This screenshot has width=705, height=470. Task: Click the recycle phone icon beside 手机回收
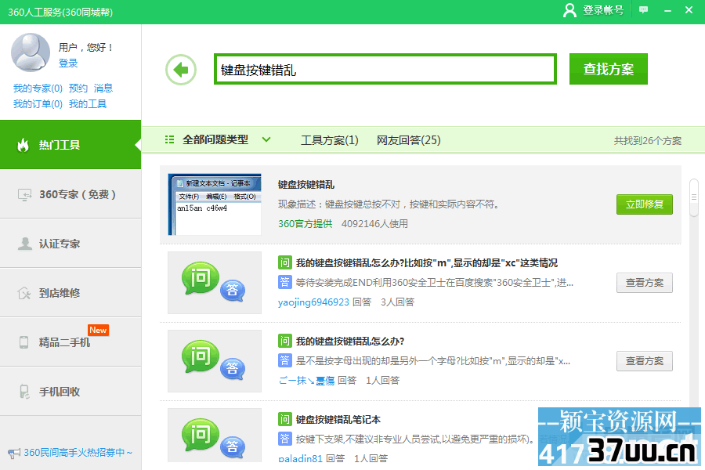[24, 392]
